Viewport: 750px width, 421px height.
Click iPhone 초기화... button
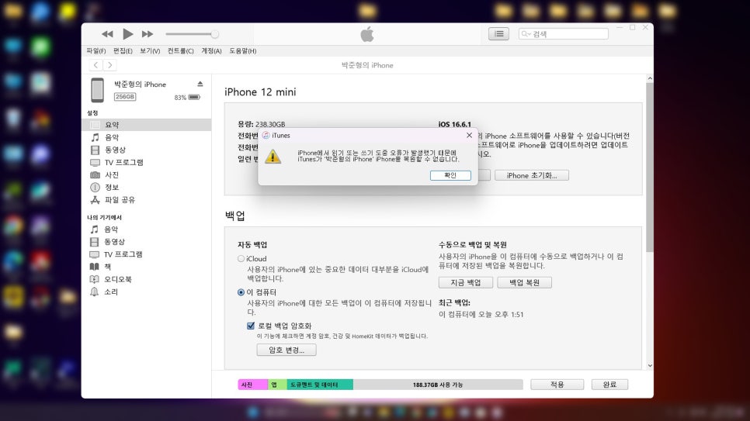tap(531, 175)
